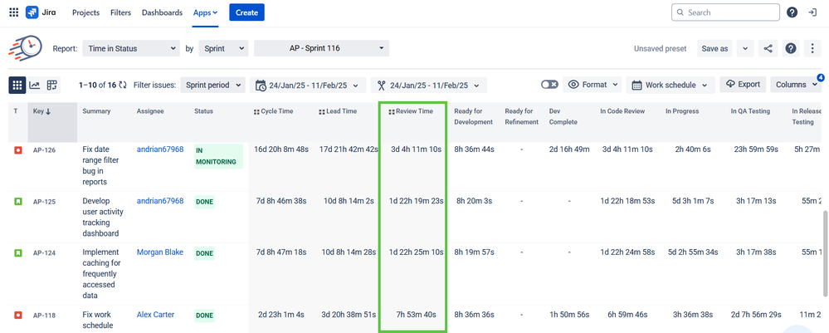Viewport: 829px width, 333px height.
Task: Click the Time in Status stopwatch logo
Action: [25, 48]
